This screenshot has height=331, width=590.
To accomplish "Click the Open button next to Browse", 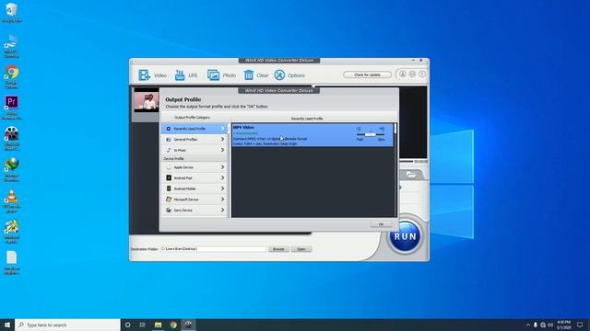I will 301,249.
